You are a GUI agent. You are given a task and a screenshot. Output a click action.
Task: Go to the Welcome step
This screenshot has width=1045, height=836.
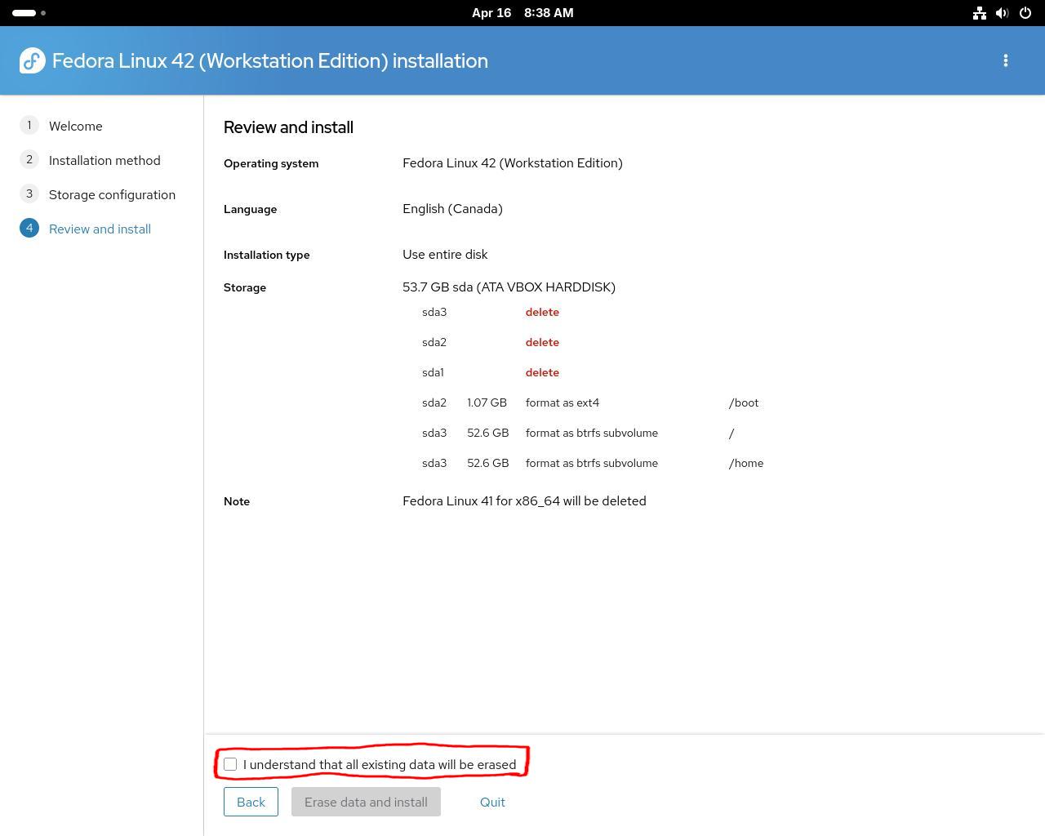[76, 126]
